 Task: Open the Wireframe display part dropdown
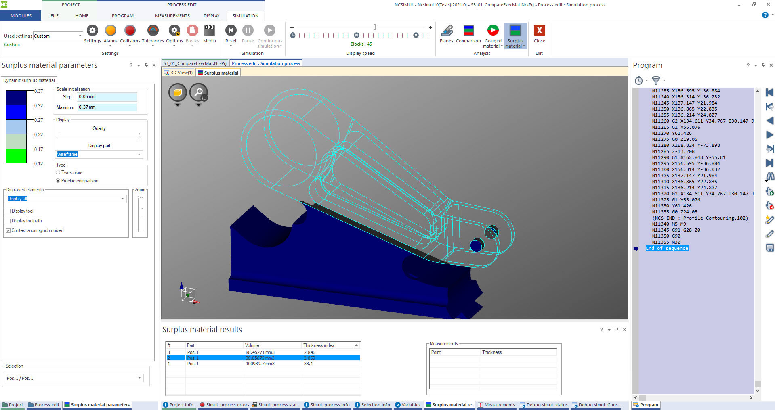139,154
